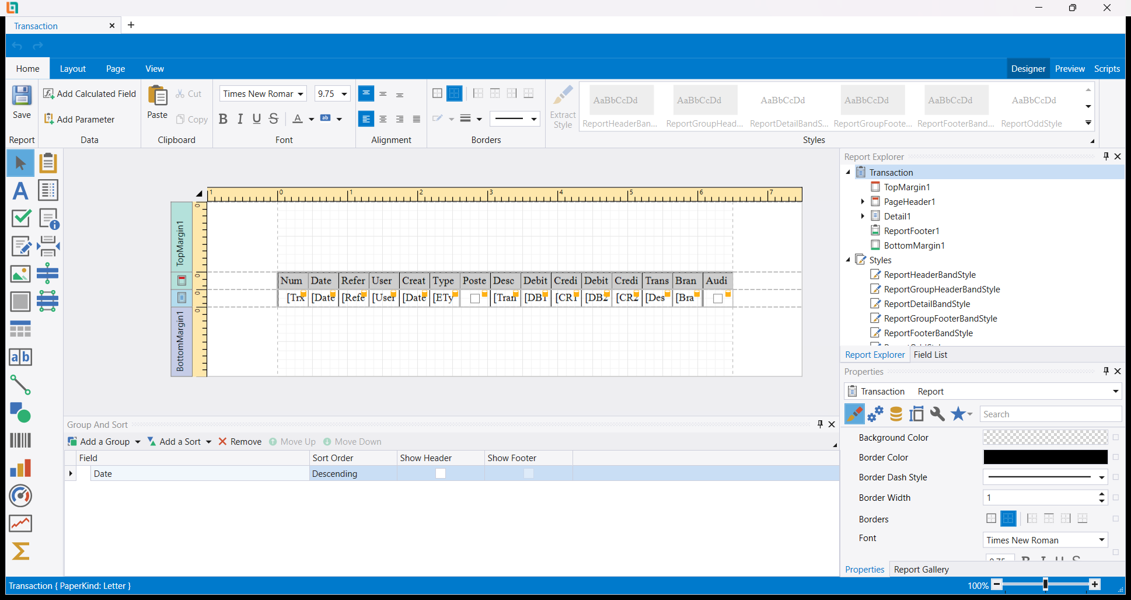The height and width of the screenshot is (600, 1131).
Task: Click Add a Sort button
Action: coord(174,442)
